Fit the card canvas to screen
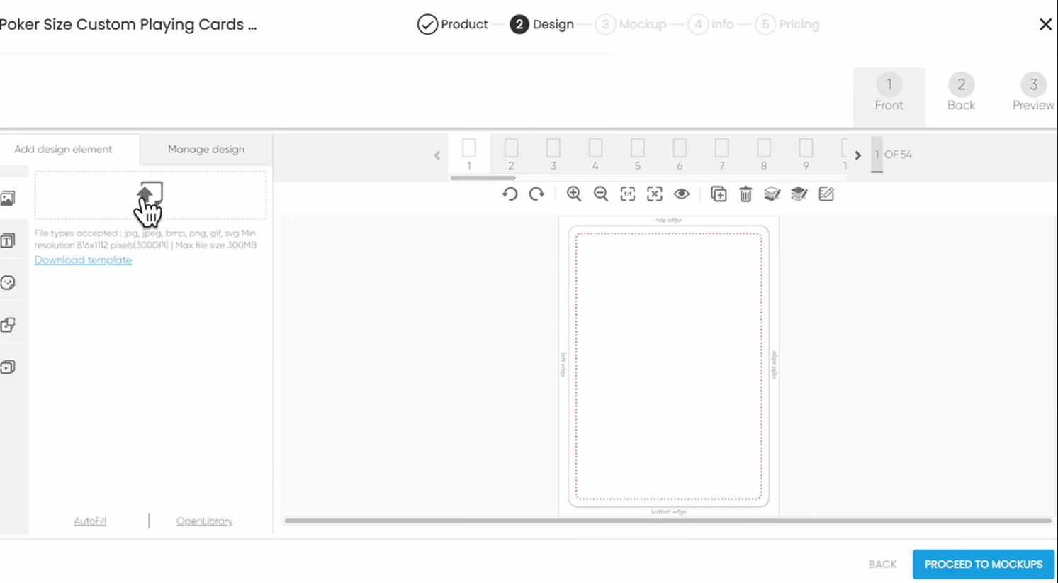 (x=655, y=194)
